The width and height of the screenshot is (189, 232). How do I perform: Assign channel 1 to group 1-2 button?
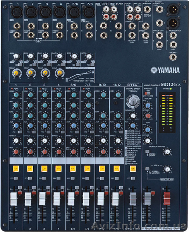click(x=20, y=187)
